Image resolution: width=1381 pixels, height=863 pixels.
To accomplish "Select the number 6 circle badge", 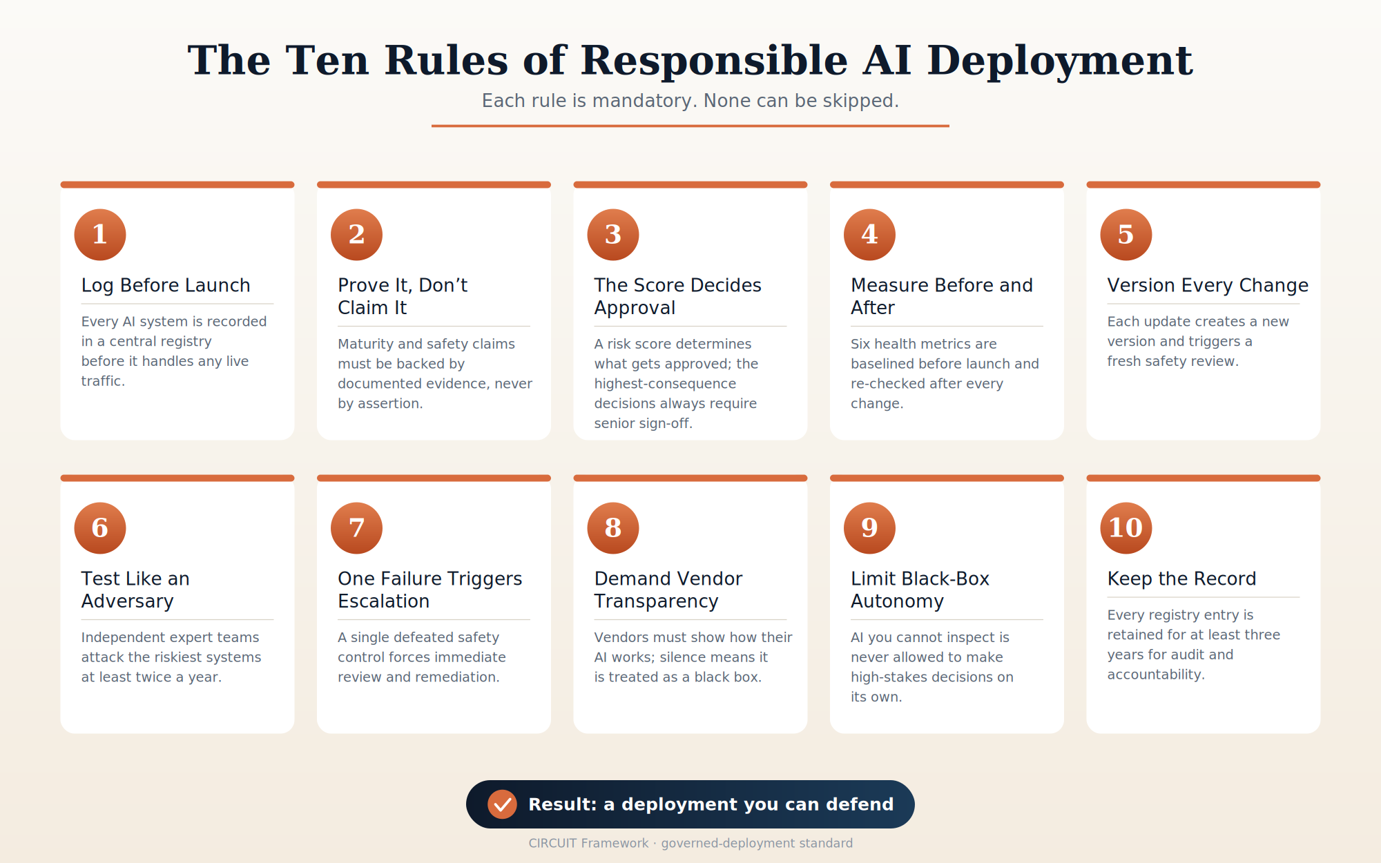I will point(100,528).
